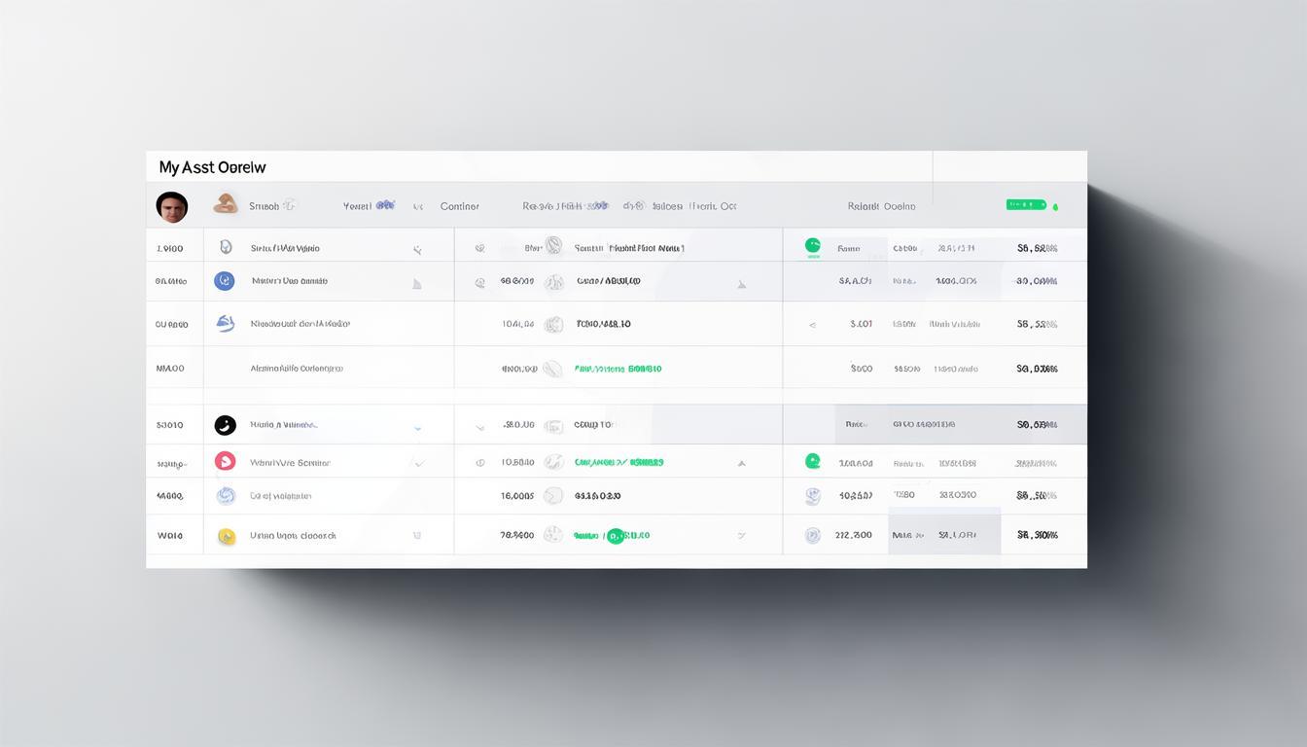The width and height of the screenshot is (1307, 747).
Task: Toggle the green status circle in pink-icon row
Action: point(813,461)
